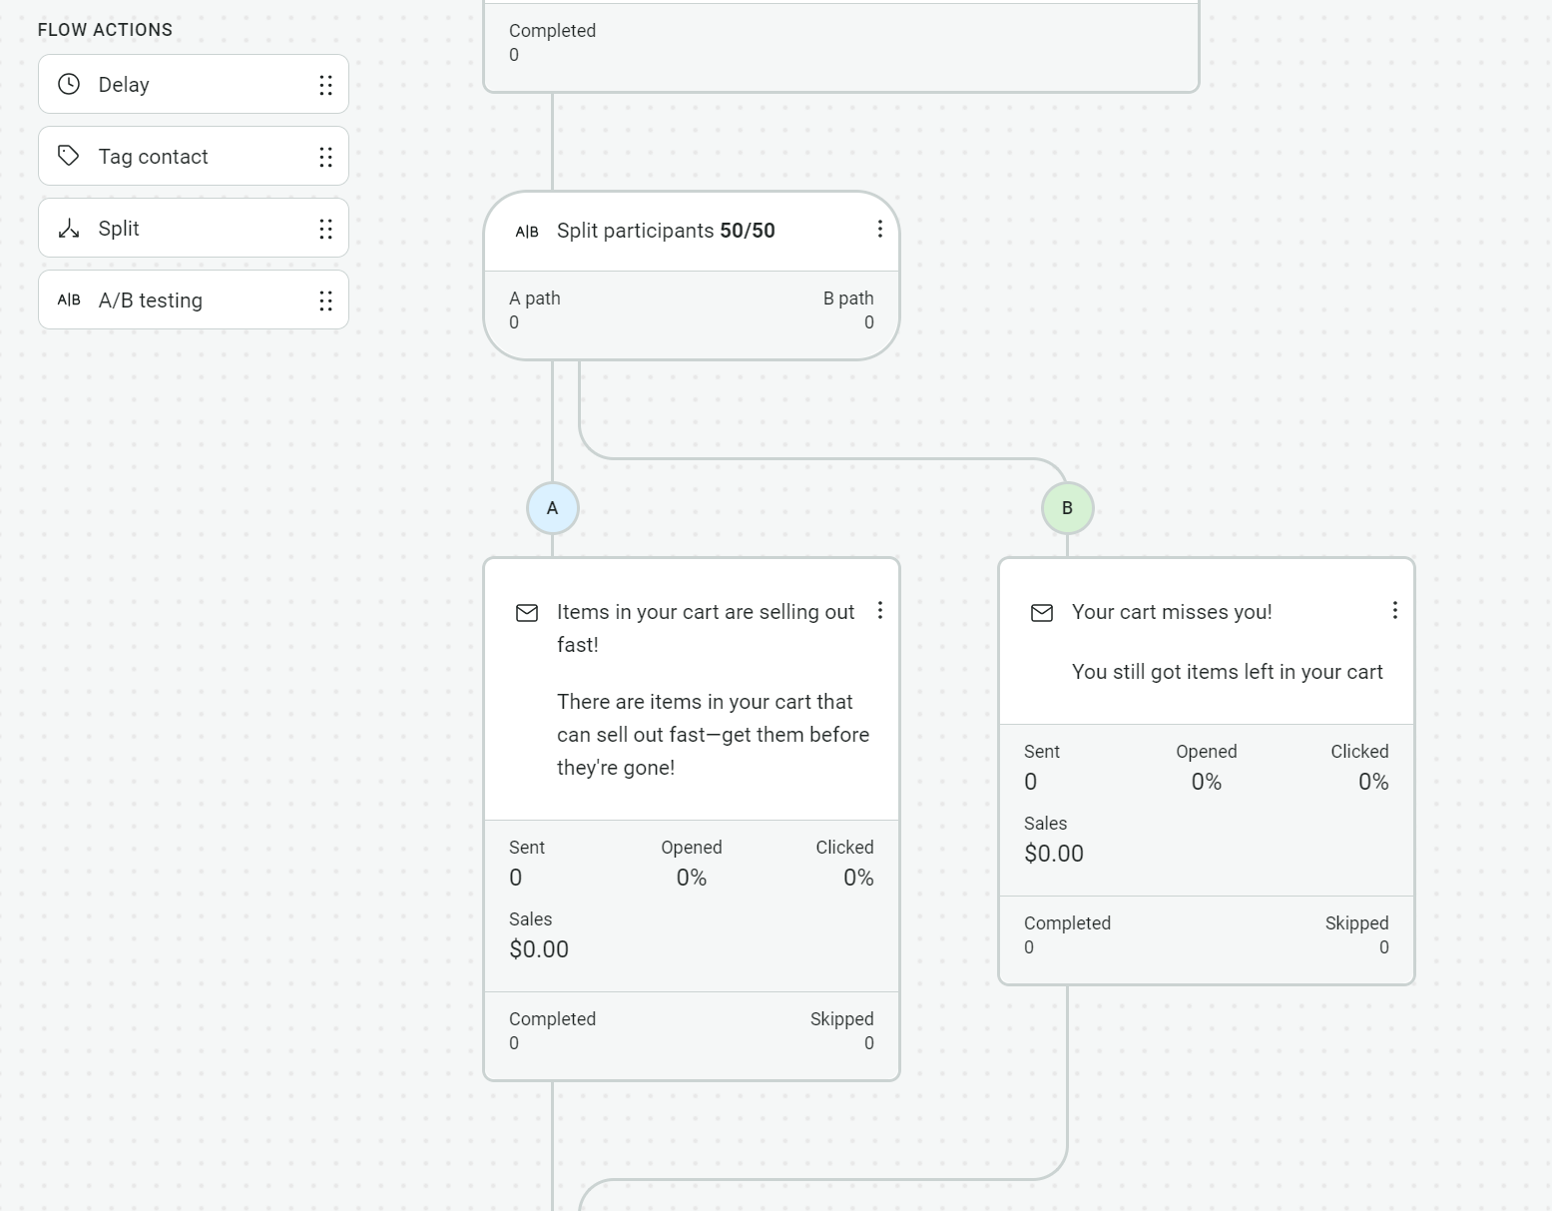1552x1211 pixels.
Task: Select the B path circle badge
Action: click(x=1067, y=507)
